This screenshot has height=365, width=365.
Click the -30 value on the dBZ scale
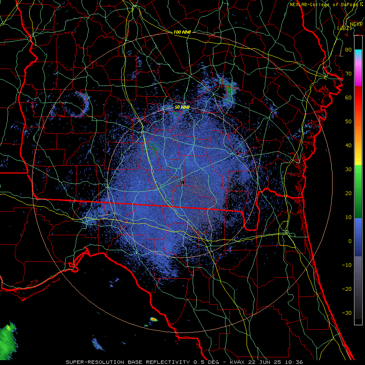347,313
